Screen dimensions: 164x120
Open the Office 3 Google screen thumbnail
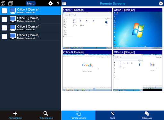tap(87, 71)
